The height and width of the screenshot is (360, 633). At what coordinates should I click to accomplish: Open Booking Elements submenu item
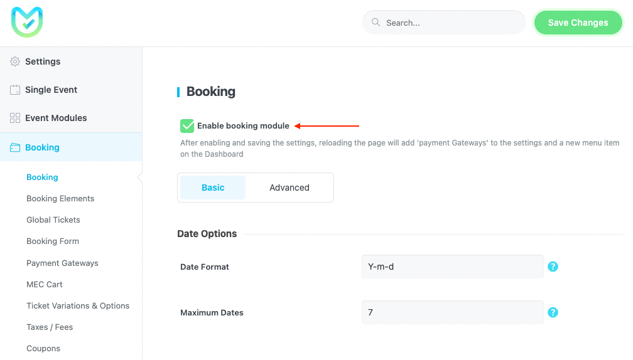(x=60, y=199)
